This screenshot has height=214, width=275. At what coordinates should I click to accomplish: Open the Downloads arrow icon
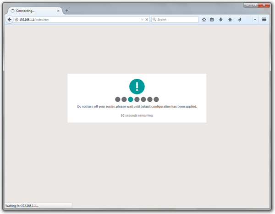pos(221,19)
